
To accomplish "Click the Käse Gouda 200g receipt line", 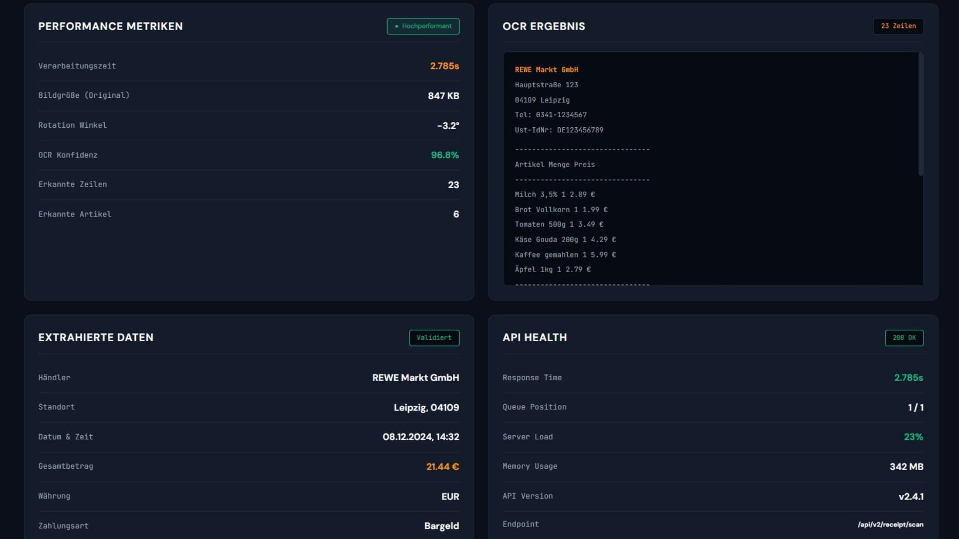I will [x=565, y=240].
